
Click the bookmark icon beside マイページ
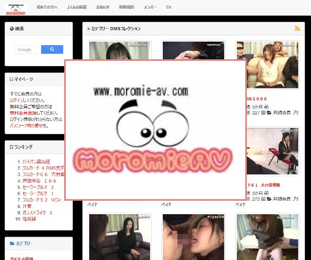11,80
